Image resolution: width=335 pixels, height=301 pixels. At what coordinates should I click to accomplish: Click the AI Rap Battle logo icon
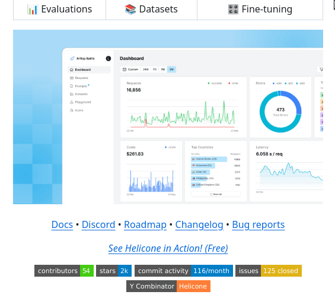pos(72,58)
